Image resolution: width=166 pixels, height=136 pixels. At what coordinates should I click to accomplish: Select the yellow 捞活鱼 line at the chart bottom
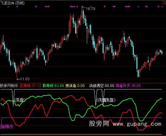(81, 134)
